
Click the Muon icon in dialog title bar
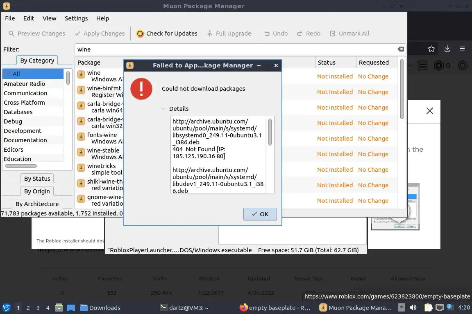pos(130,65)
